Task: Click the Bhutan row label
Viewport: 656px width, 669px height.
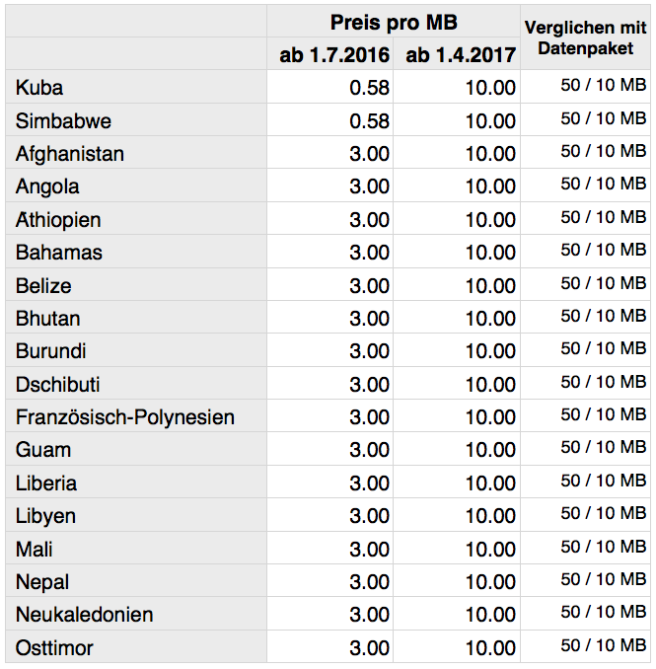Action: (136, 318)
